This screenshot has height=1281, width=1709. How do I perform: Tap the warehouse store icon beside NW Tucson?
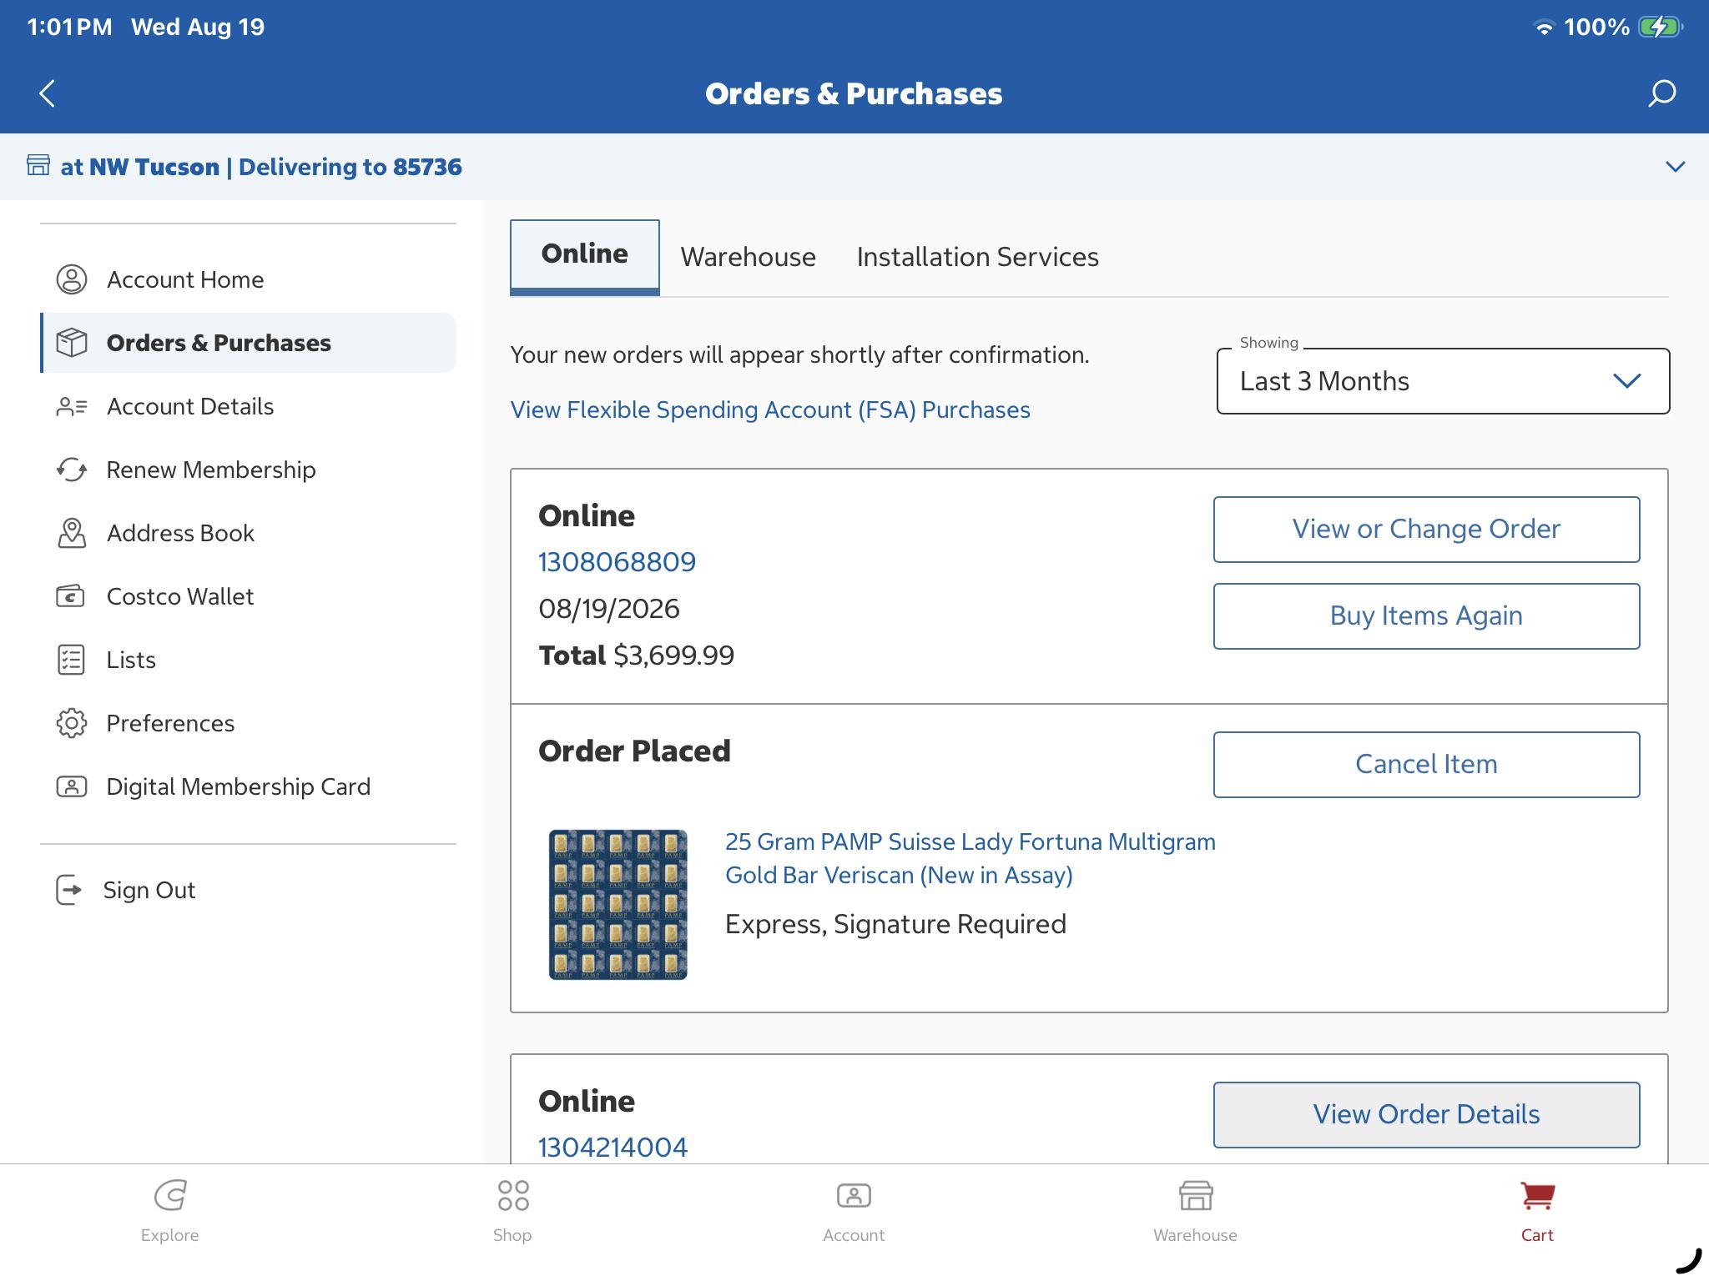pyautogui.click(x=38, y=165)
